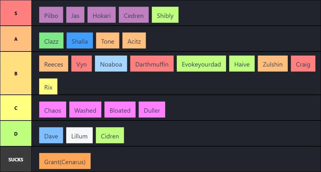This screenshot has width=321, height=172.
Task: Select the Chaos pink tile
Action: point(52,110)
